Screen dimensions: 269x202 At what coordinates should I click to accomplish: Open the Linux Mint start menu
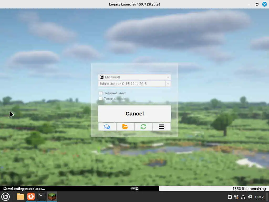pyautogui.click(x=6, y=197)
